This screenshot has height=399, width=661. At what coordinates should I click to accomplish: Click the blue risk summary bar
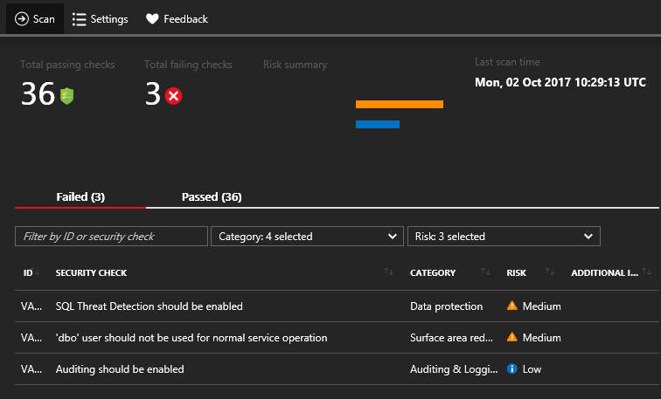[x=378, y=124]
